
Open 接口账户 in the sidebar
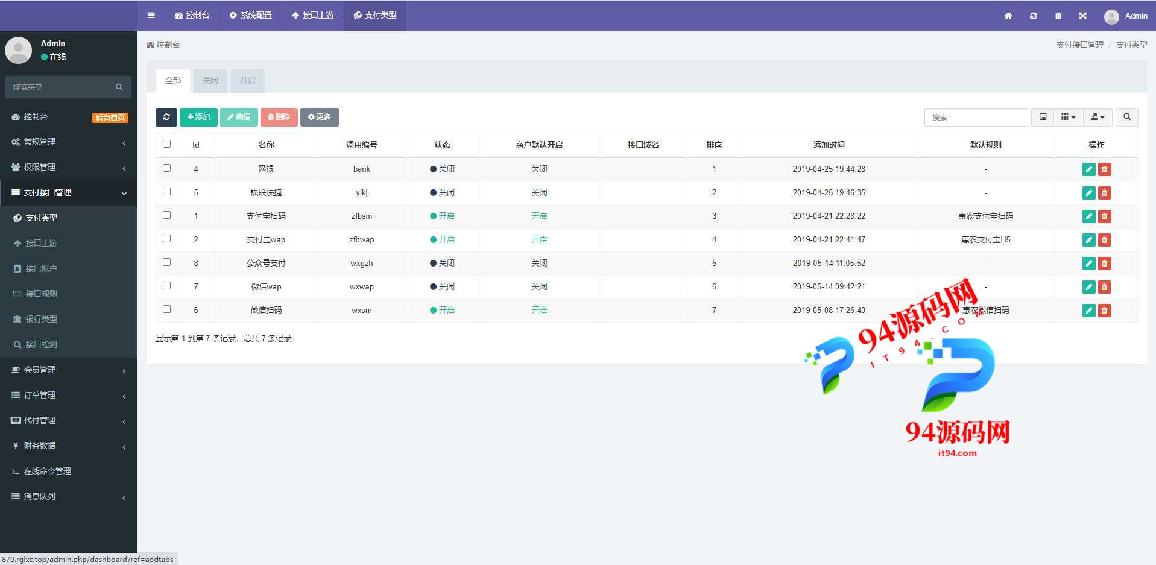pos(69,269)
